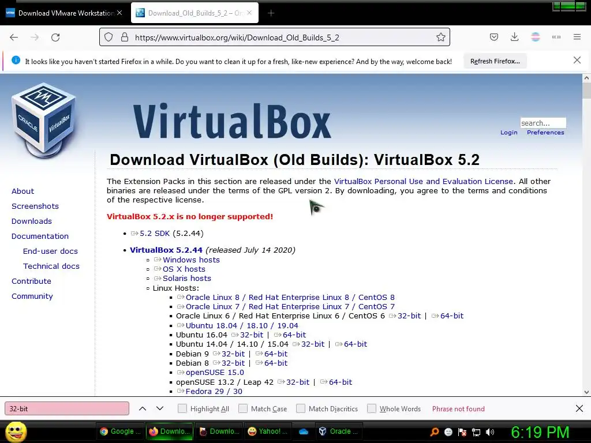Open End-user docs sidebar link
Viewport: 591px width, 443px height.
(51, 251)
